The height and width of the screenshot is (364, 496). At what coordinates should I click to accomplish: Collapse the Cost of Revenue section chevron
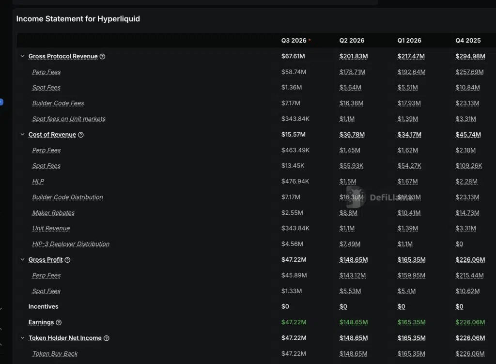[x=22, y=134]
